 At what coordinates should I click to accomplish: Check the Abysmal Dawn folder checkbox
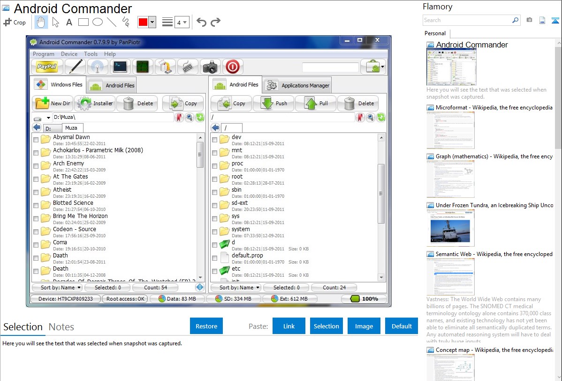click(x=36, y=140)
